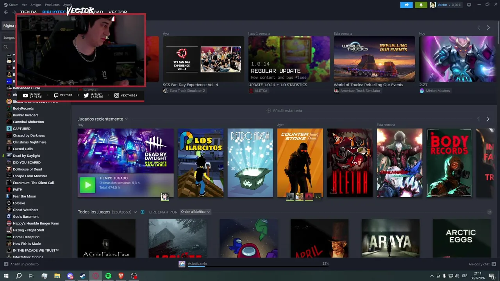Select Los Pilarcitos game cover
This screenshot has height=281, width=500.
click(201, 163)
